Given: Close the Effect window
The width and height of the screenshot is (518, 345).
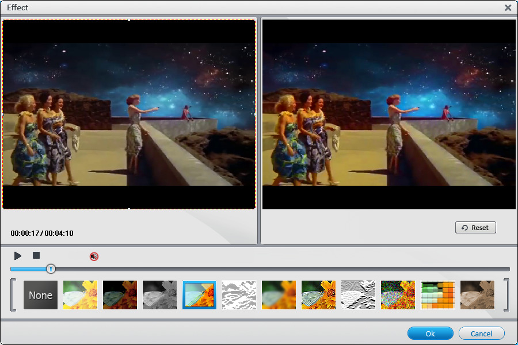Looking at the screenshot, I should point(508,7).
